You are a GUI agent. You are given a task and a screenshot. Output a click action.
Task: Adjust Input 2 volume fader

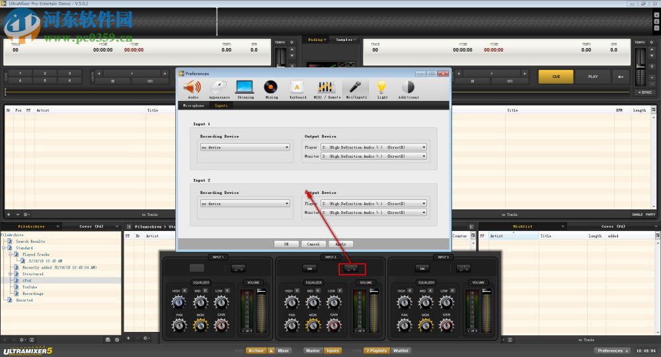click(x=374, y=290)
